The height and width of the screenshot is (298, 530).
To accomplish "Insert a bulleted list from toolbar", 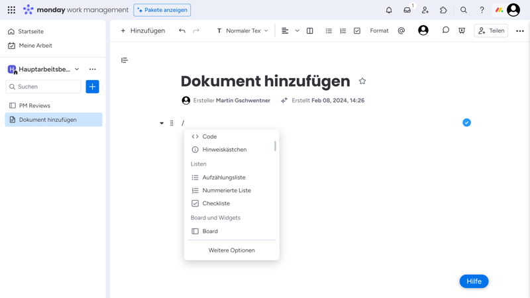I will (329, 30).
